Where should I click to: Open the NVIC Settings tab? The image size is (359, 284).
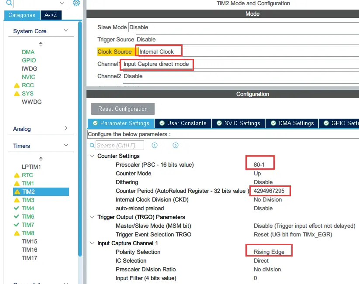(x=238, y=123)
